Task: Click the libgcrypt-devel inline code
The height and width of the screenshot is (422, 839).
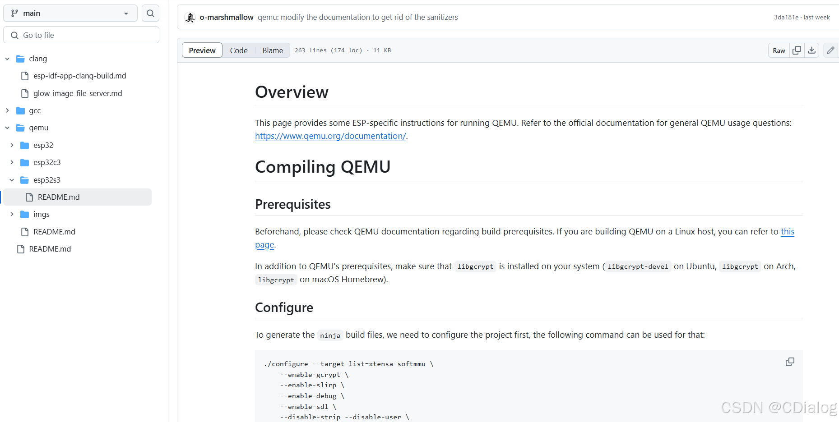Action: click(x=638, y=266)
